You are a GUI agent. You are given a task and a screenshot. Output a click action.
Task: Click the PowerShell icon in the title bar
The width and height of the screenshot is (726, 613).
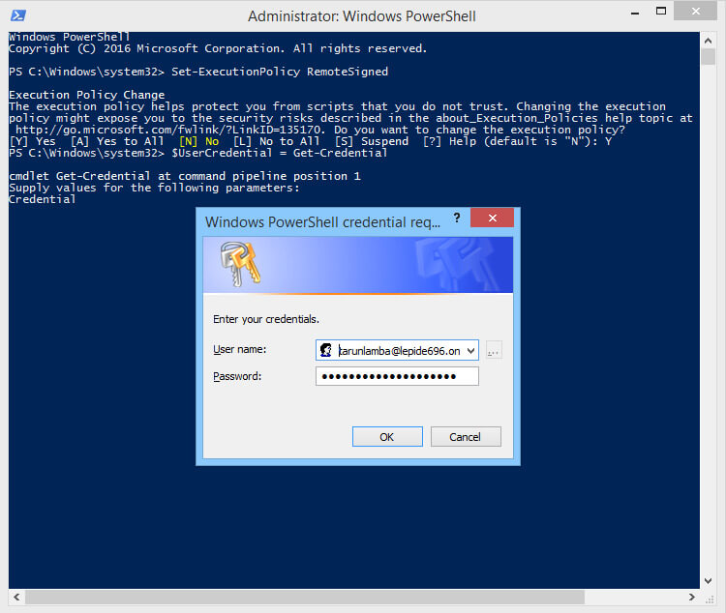(18, 15)
